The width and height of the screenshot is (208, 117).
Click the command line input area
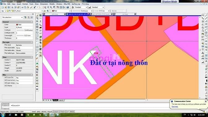point(85,109)
